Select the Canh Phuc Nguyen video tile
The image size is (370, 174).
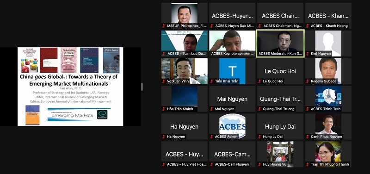328,126
